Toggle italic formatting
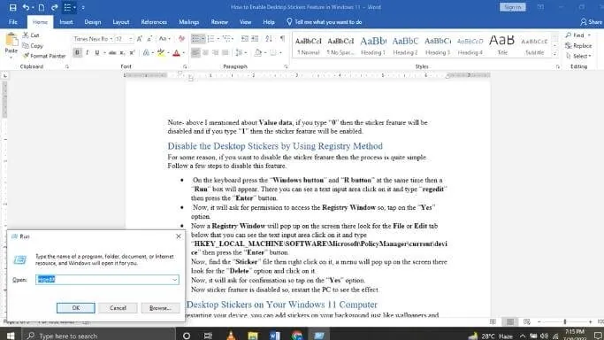 [87, 52]
